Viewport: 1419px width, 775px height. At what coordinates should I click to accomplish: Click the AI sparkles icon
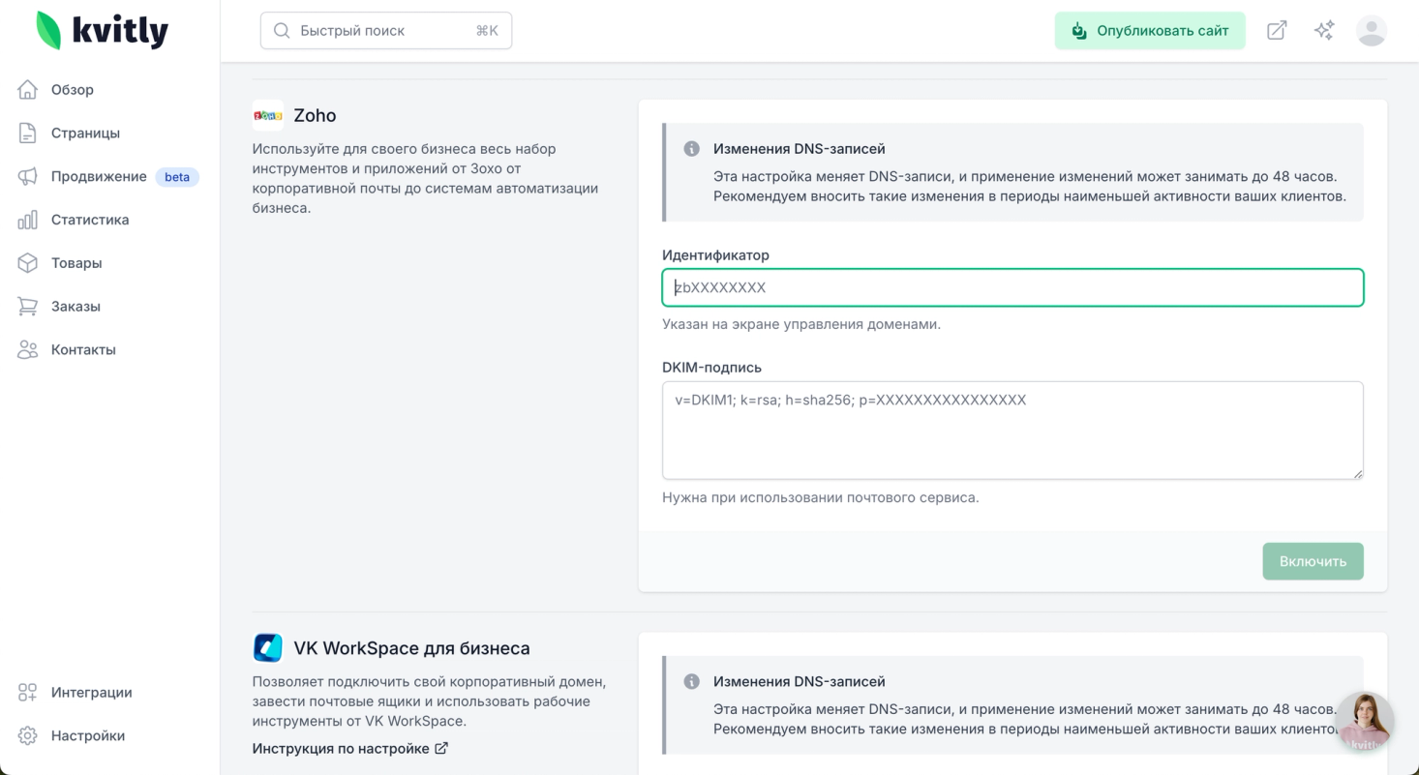click(1324, 31)
